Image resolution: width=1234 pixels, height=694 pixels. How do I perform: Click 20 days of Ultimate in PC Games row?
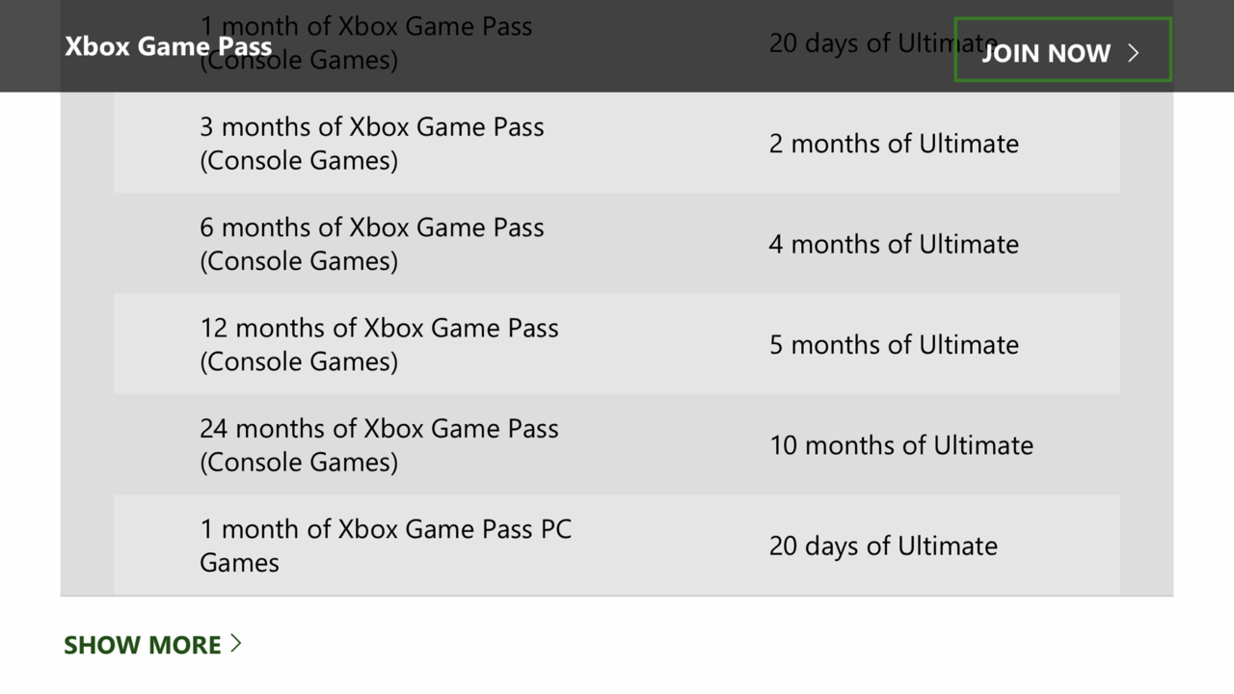coord(883,546)
